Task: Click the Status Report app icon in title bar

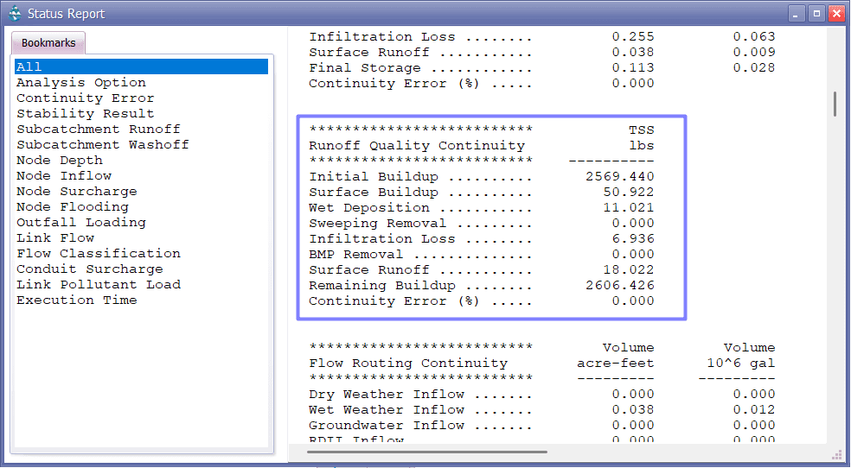Action: pos(15,13)
